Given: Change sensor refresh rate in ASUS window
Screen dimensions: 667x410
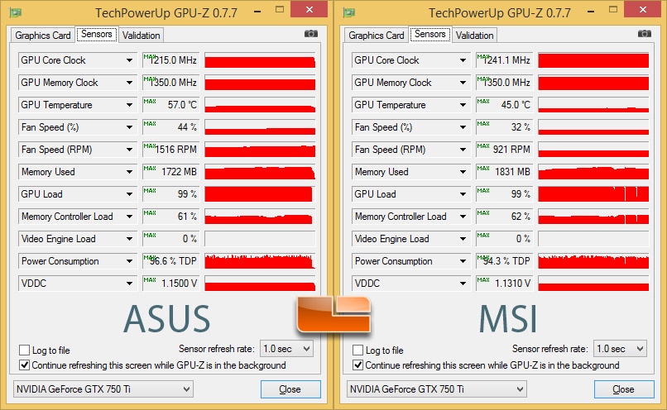Looking at the screenshot, I should [286, 349].
